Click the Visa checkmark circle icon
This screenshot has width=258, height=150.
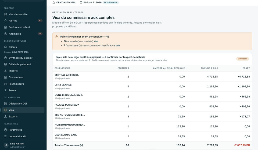(x=5, y=110)
